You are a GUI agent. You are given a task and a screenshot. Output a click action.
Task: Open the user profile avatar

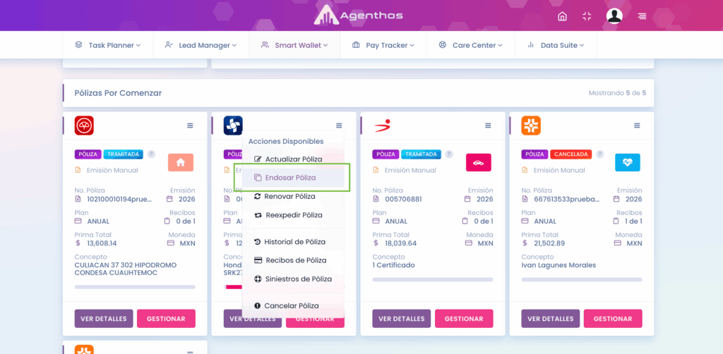(614, 16)
